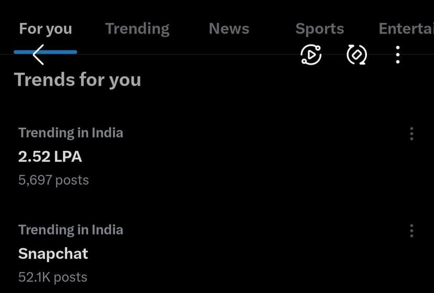Click Trending in India above 2.52 LPA
Image resolution: width=434 pixels, height=293 pixels.
(71, 133)
